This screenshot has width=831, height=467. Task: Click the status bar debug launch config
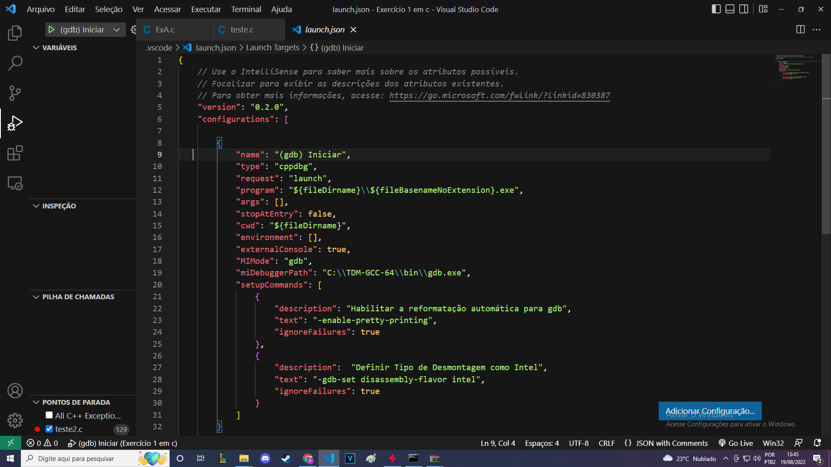click(x=122, y=443)
